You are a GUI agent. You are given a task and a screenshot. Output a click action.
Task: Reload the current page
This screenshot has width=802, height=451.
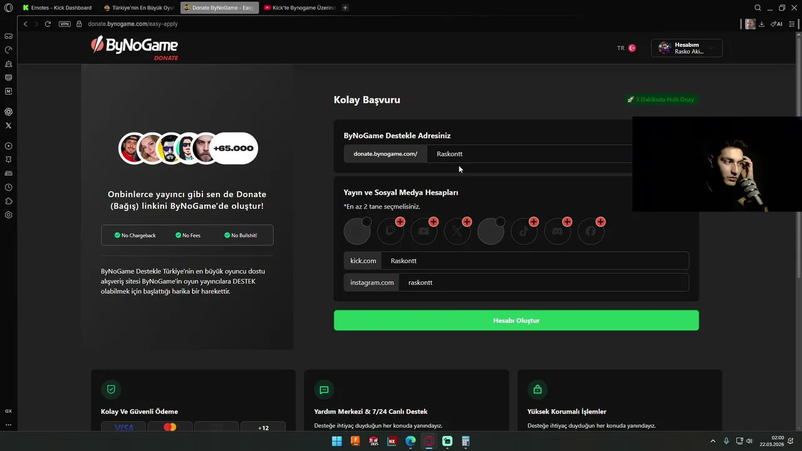tap(48, 24)
